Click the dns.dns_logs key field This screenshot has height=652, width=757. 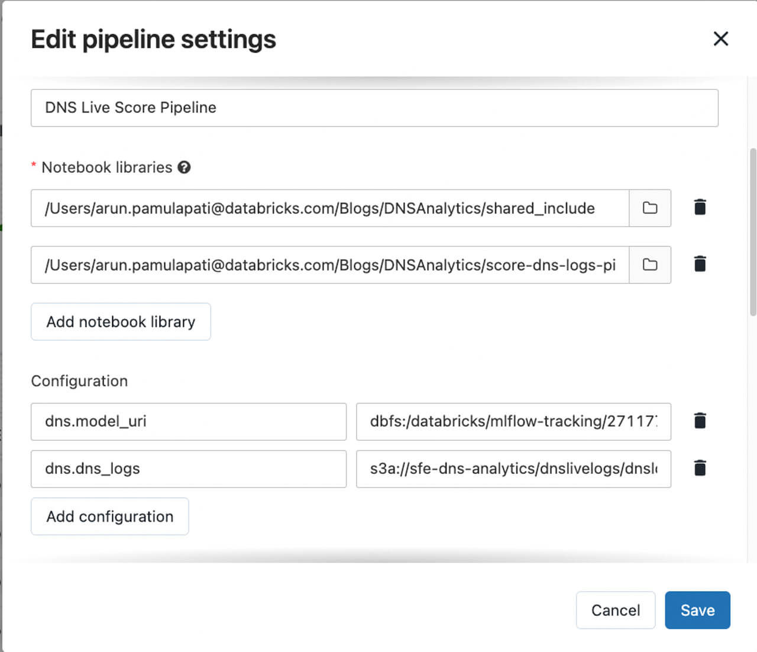coord(188,469)
